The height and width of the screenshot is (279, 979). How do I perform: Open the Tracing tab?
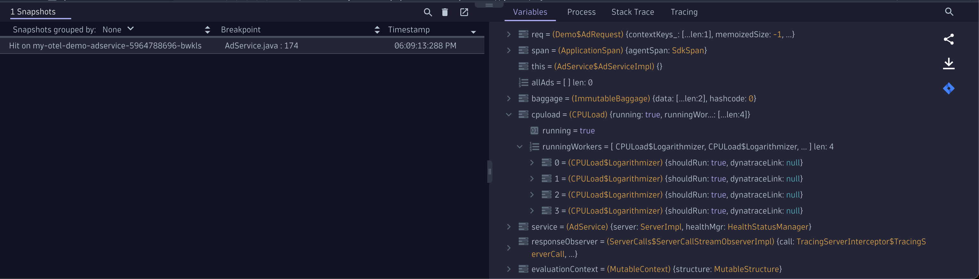click(x=684, y=12)
